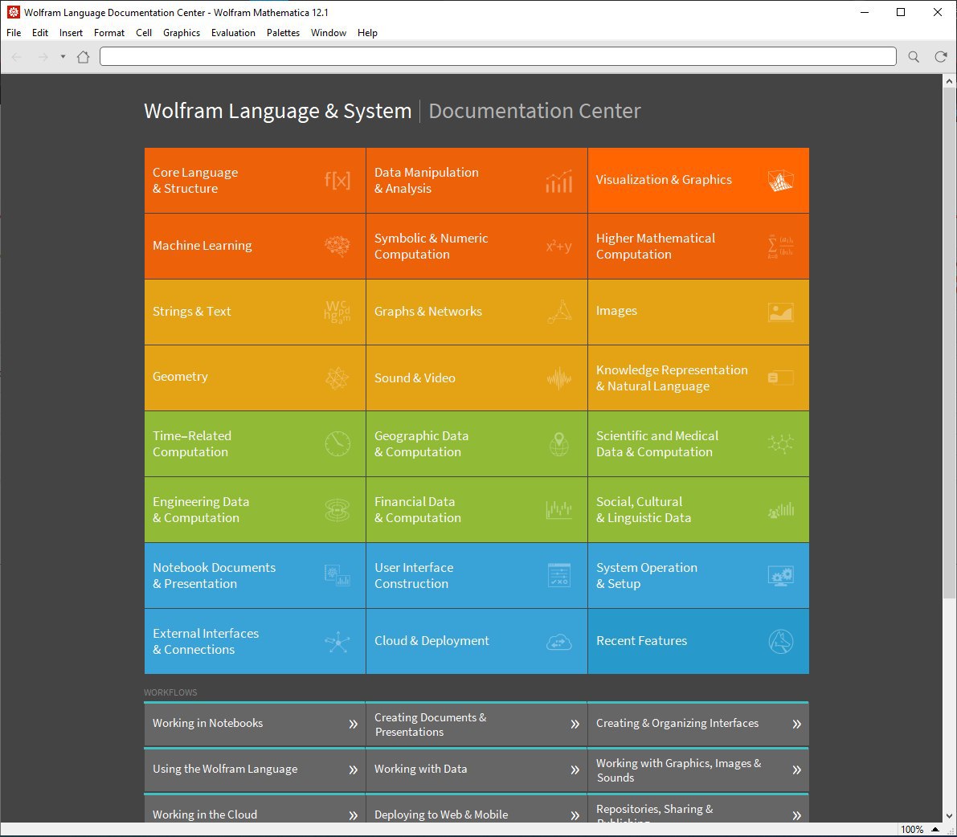Image resolution: width=957 pixels, height=837 pixels.
Task: Click the people bars icon in Social, Cultural tile
Action: click(x=780, y=510)
